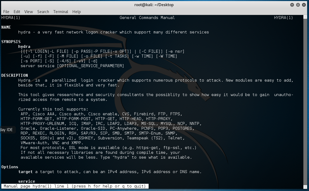Click the Options section heading

[x=10, y=167]
